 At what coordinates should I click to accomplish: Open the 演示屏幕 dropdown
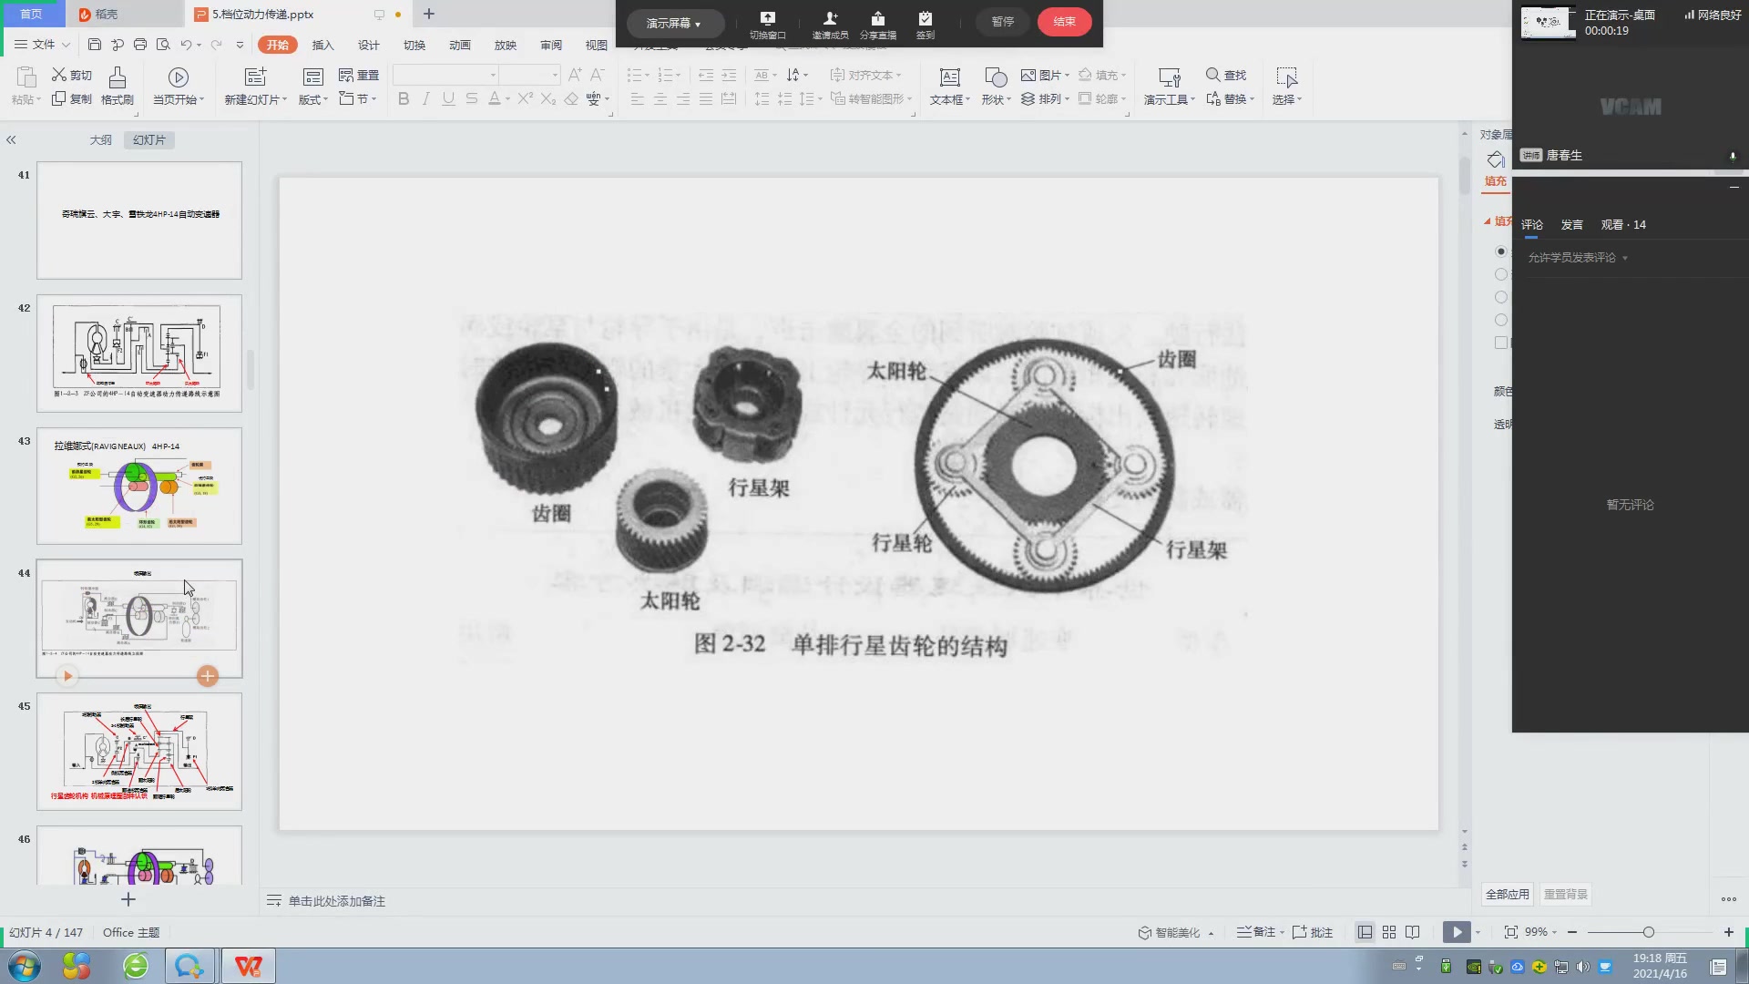pyautogui.click(x=674, y=23)
